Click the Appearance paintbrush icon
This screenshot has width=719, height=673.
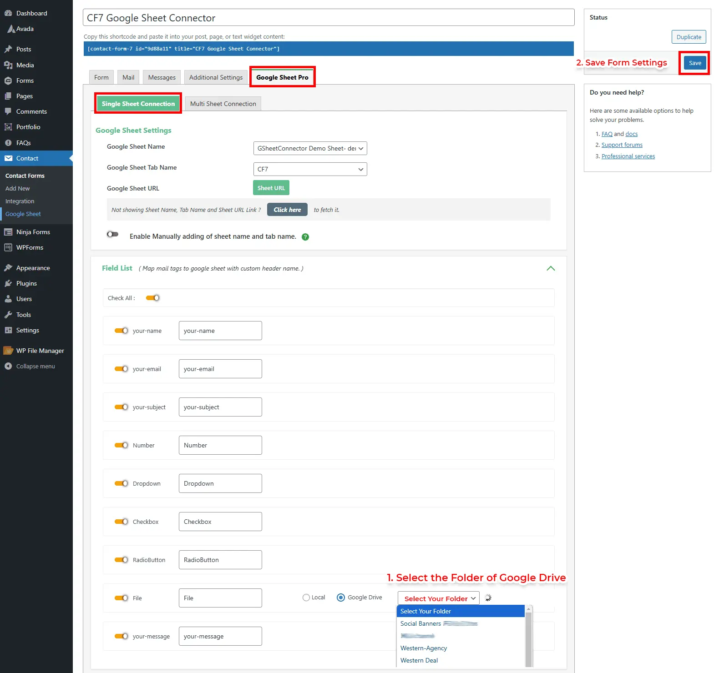point(8,268)
